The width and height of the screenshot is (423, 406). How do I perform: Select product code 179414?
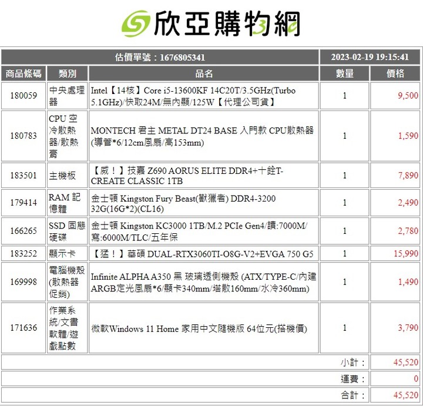coord(23,203)
